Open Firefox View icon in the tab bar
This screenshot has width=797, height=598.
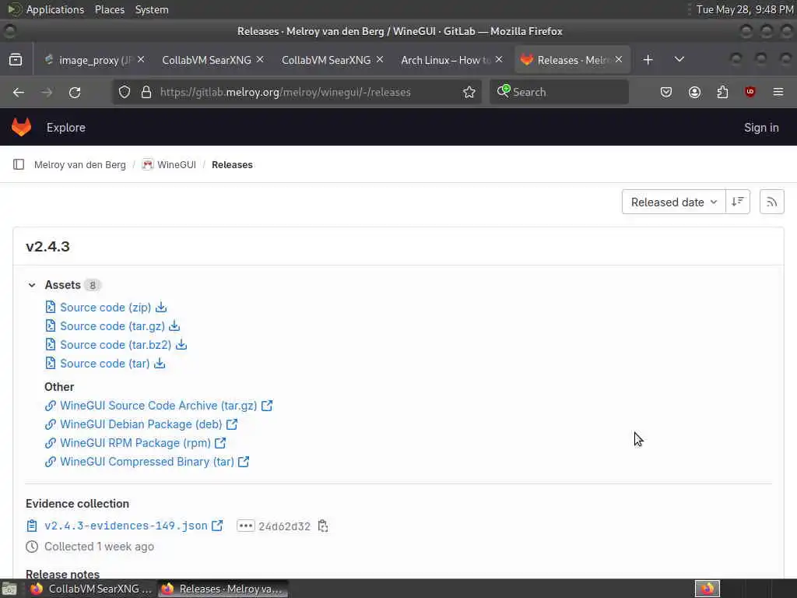[16, 60]
